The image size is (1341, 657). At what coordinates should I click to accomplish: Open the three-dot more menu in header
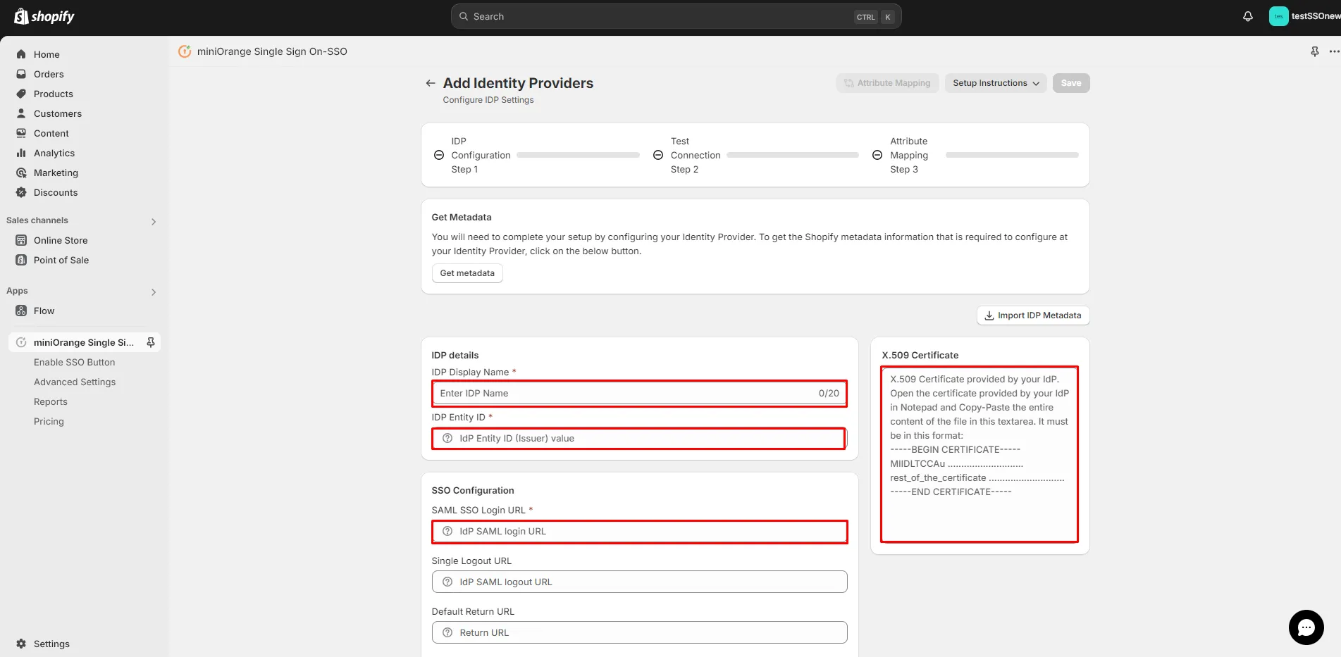coord(1334,51)
